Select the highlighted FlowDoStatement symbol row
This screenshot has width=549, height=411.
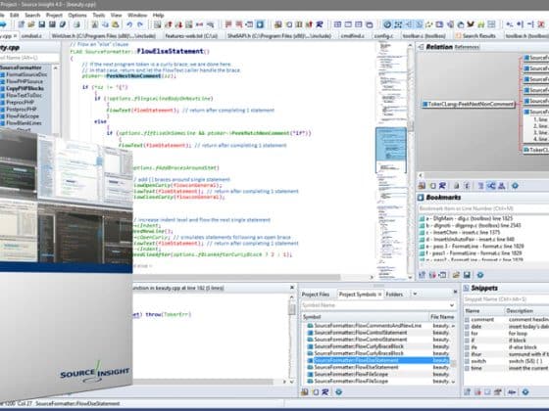(x=378, y=360)
